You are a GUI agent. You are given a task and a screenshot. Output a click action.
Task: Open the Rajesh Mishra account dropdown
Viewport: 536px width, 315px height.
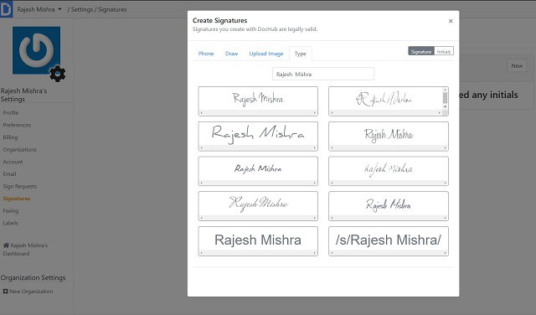click(x=39, y=9)
